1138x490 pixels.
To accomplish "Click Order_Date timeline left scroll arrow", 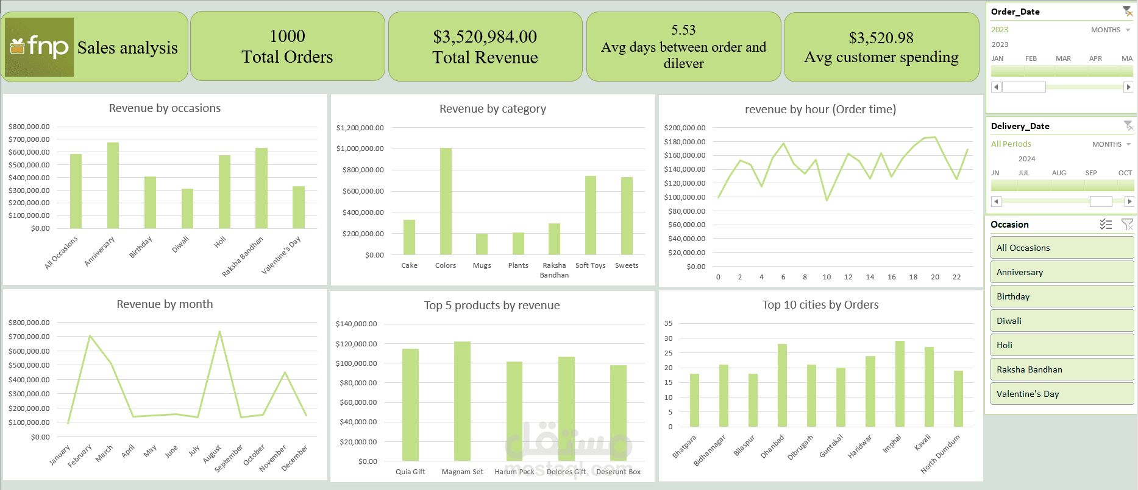I will 996,87.
